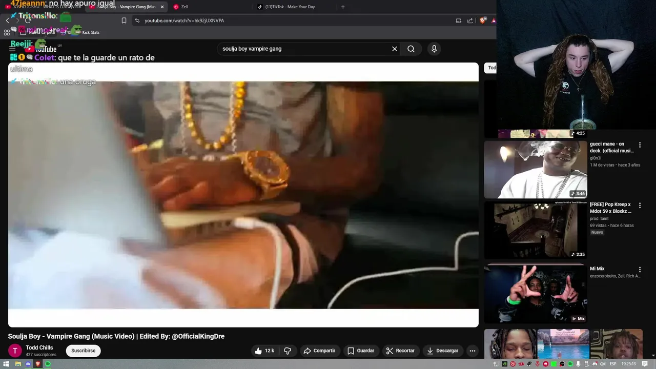
Task: Run search with the magnifier icon
Action: tap(411, 49)
